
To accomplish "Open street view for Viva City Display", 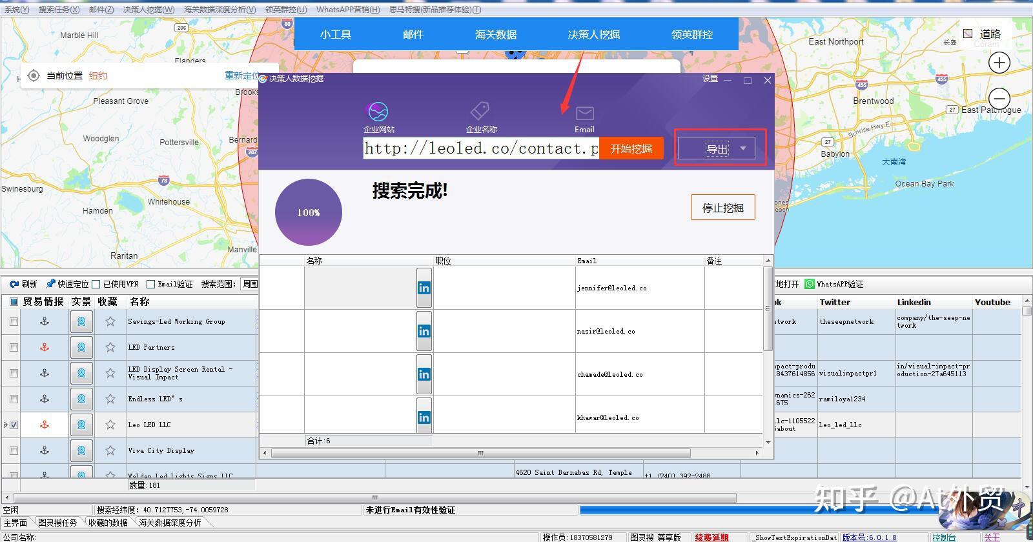I will [x=81, y=450].
